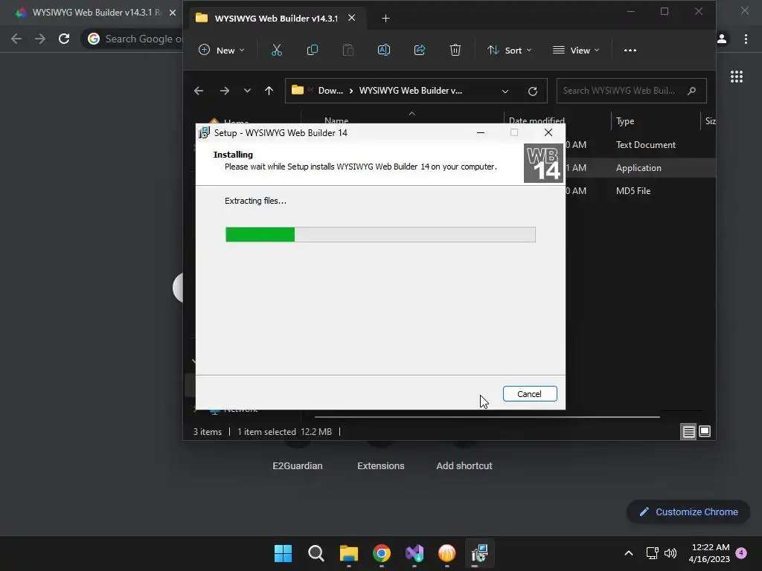Refresh the File Explorer folder view
762x571 pixels.
click(x=533, y=91)
